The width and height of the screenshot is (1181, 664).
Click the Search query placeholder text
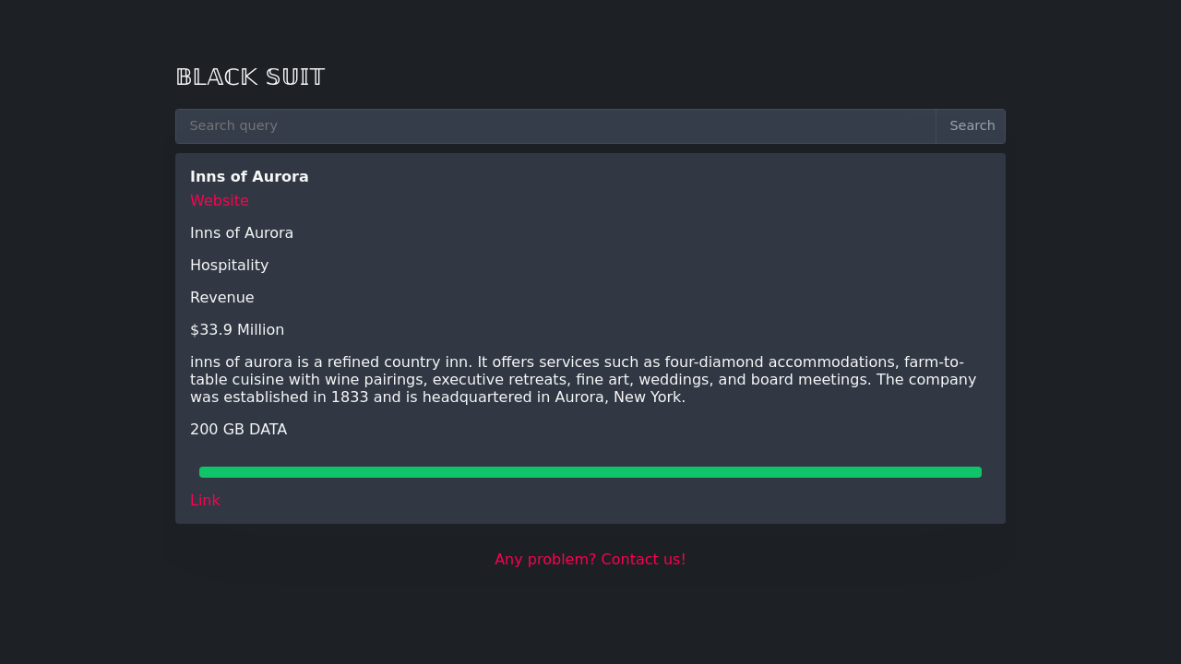point(233,126)
